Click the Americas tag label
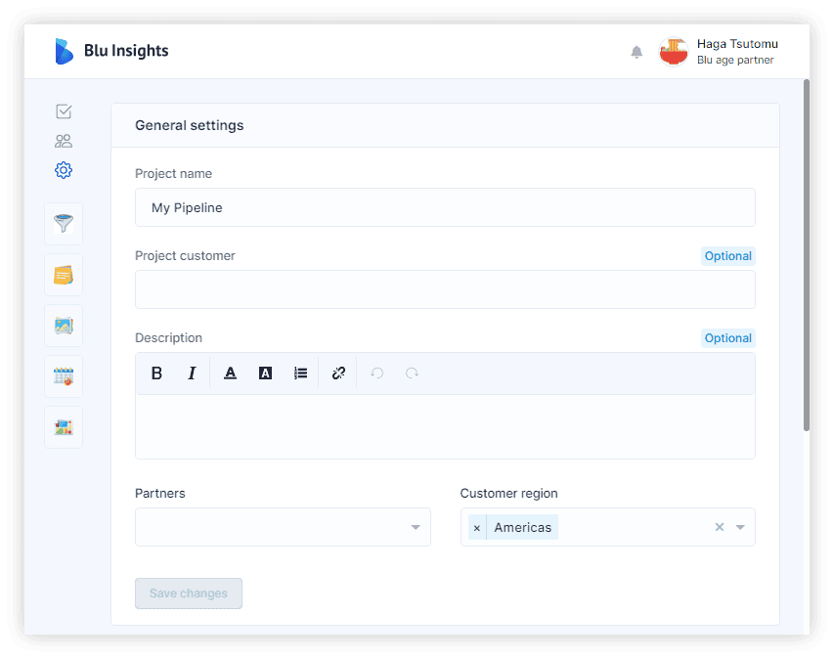This screenshot has height=659, width=834. click(522, 528)
